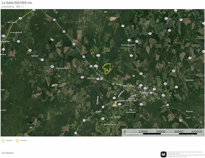The width and height of the screenshot is (205, 158).
Task: Click the 'Fellowship' place label
Action: point(110,124)
